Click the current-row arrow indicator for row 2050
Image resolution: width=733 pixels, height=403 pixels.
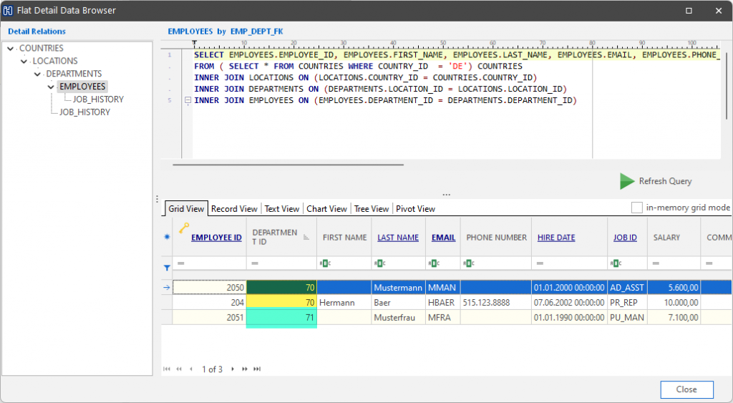click(x=167, y=288)
